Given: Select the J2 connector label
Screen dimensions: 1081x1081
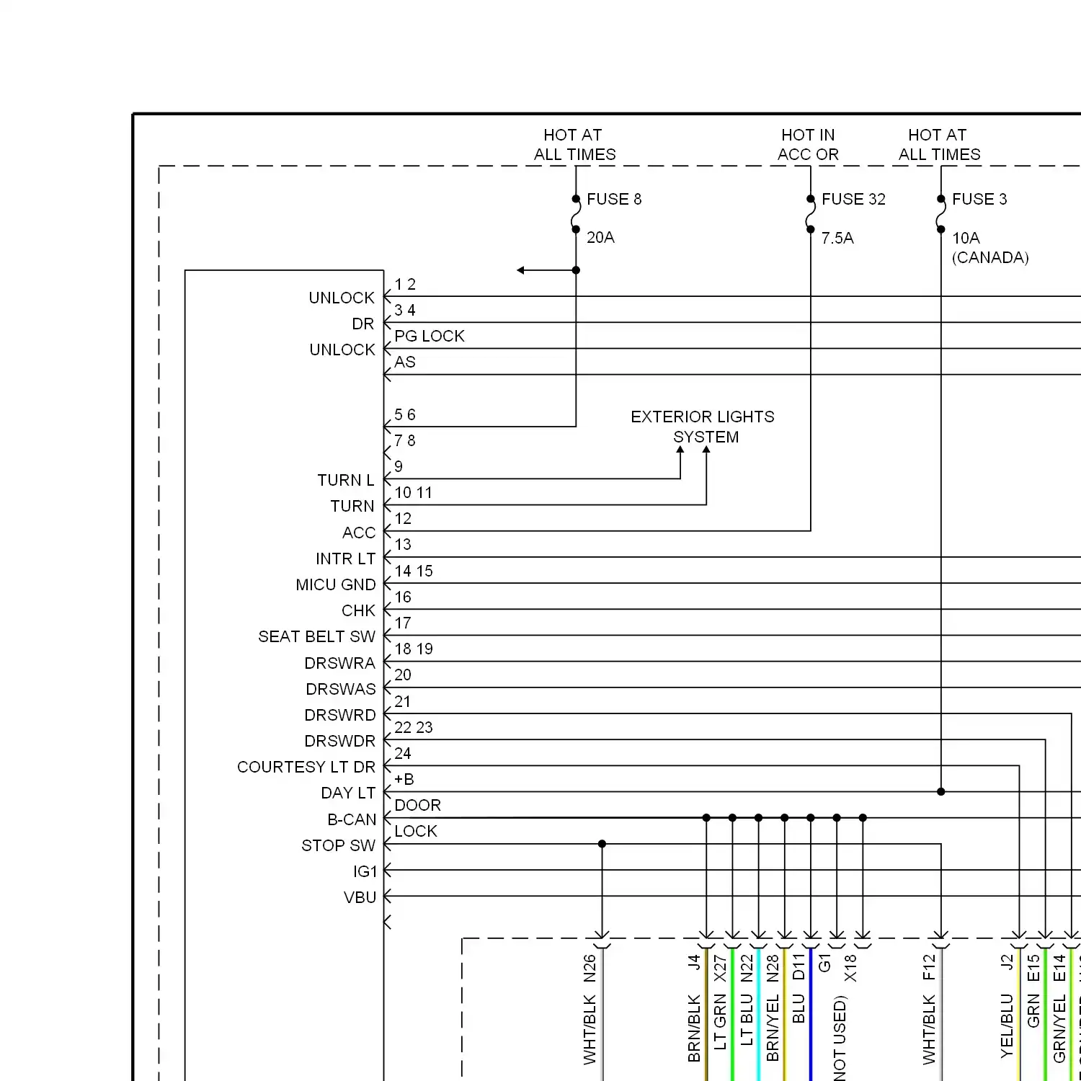Looking at the screenshot, I should pos(1007,961).
